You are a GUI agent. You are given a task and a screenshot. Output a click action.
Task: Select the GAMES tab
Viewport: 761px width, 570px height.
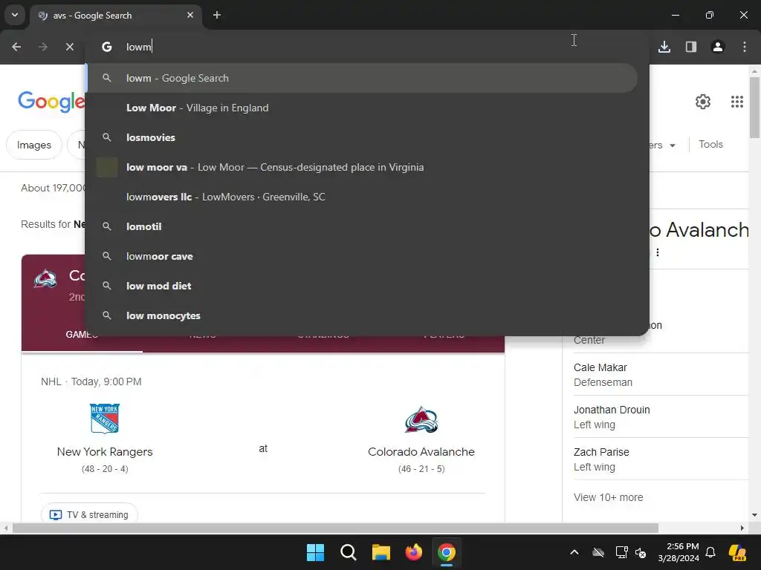click(82, 335)
